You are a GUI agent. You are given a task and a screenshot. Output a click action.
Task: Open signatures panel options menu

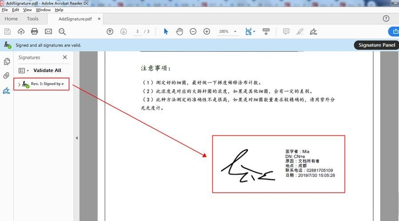(x=24, y=70)
